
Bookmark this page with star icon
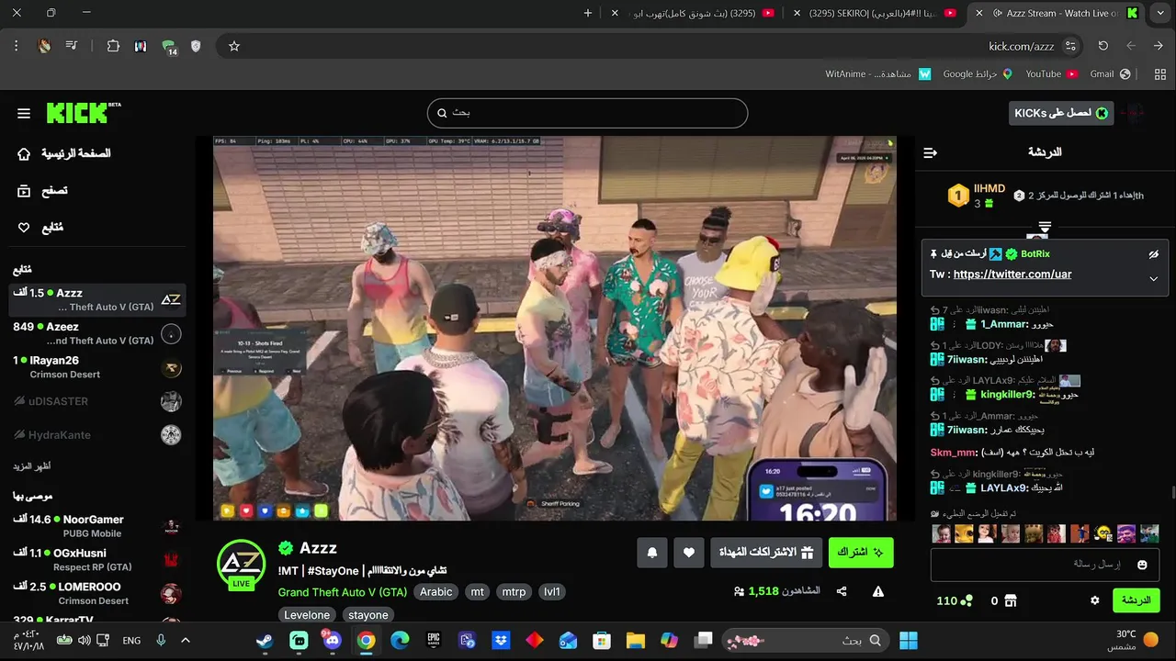pyautogui.click(x=234, y=46)
